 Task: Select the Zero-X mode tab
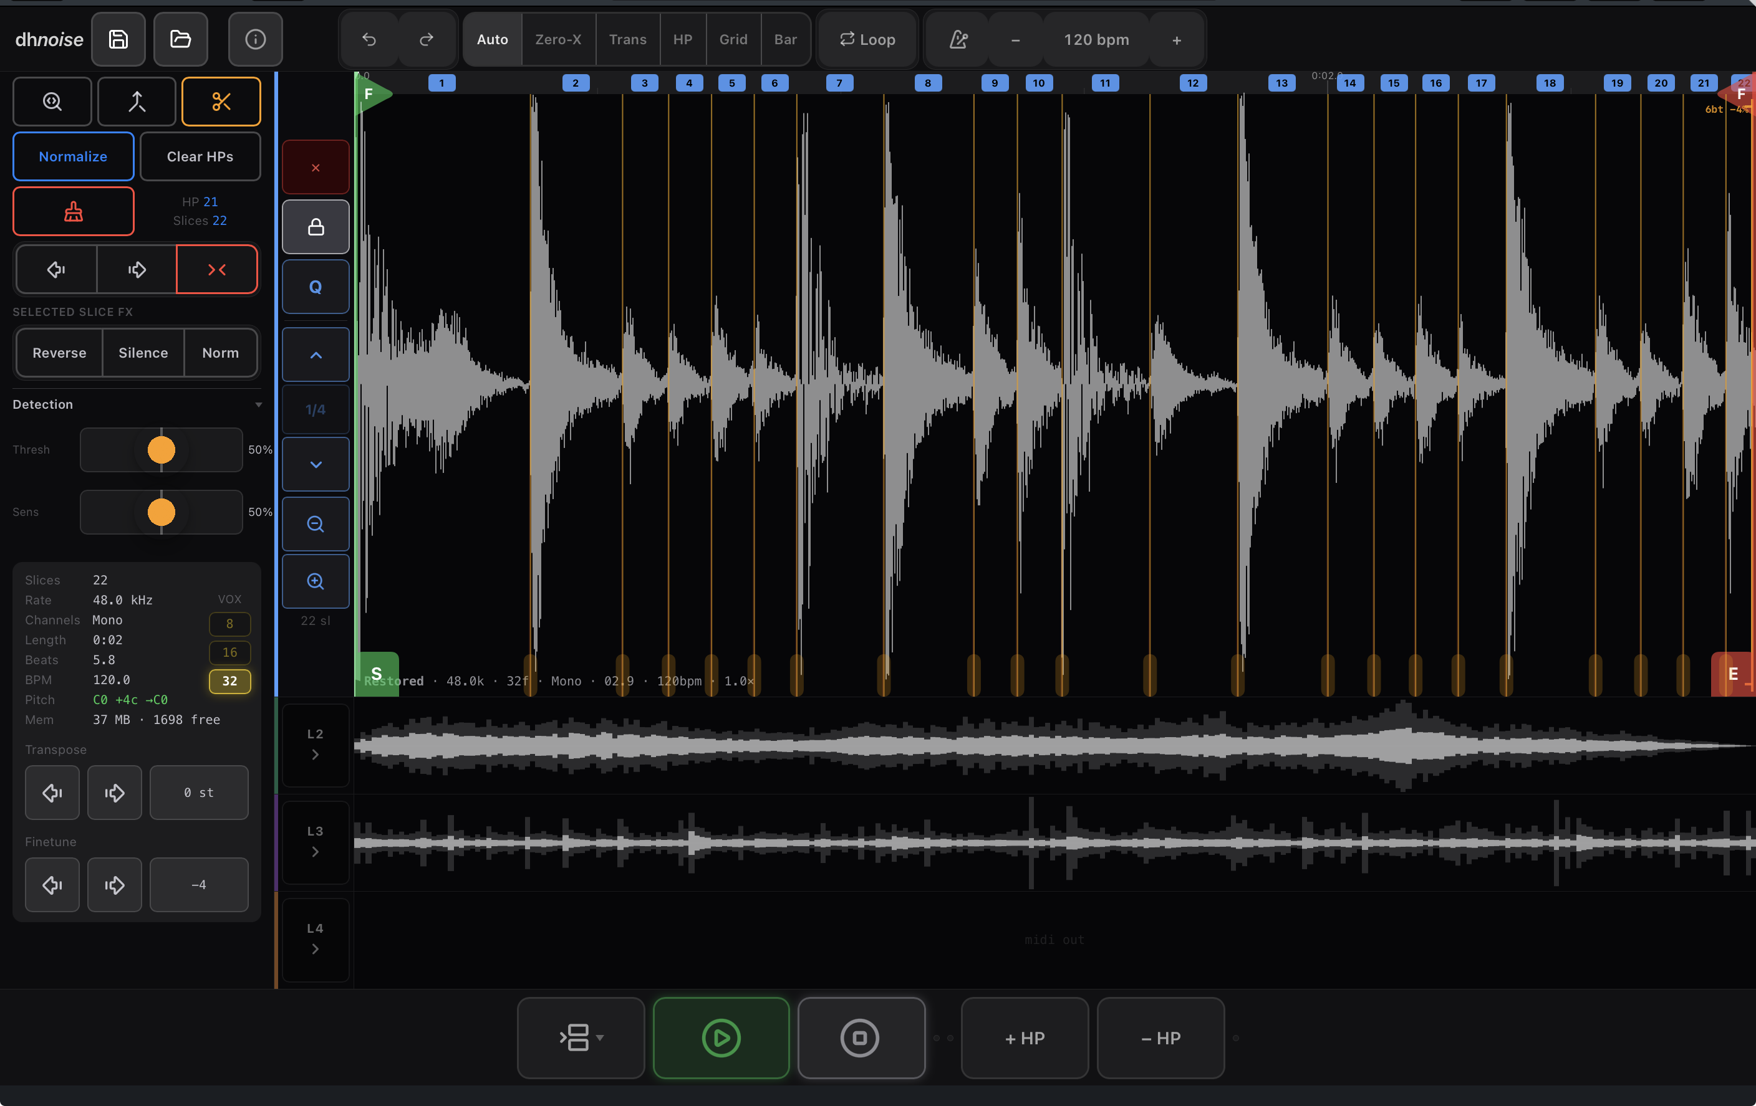pos(559,39)
